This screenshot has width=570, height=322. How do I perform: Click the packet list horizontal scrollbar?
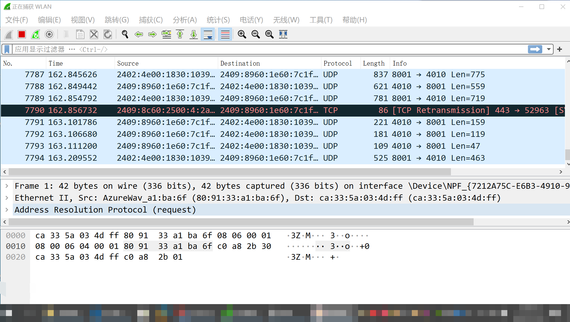(230, 172)
